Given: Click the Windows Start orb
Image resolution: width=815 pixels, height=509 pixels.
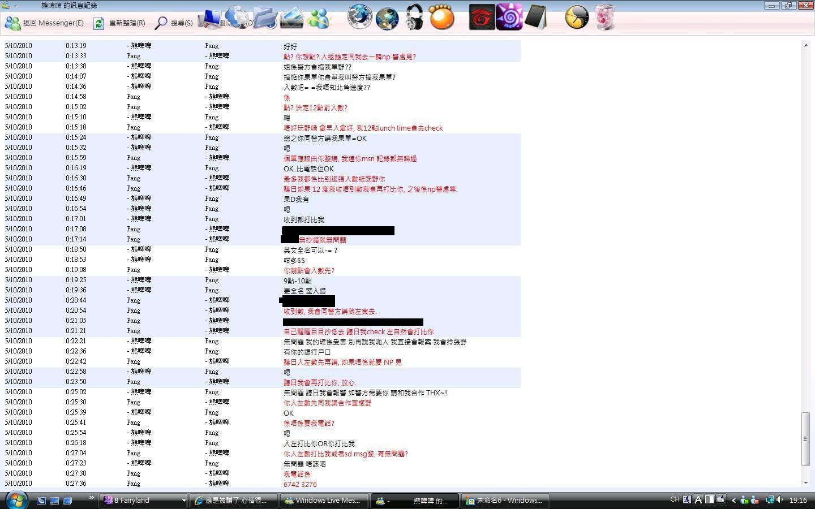Looking at the screenshot, I should click(x=16, y=500).
